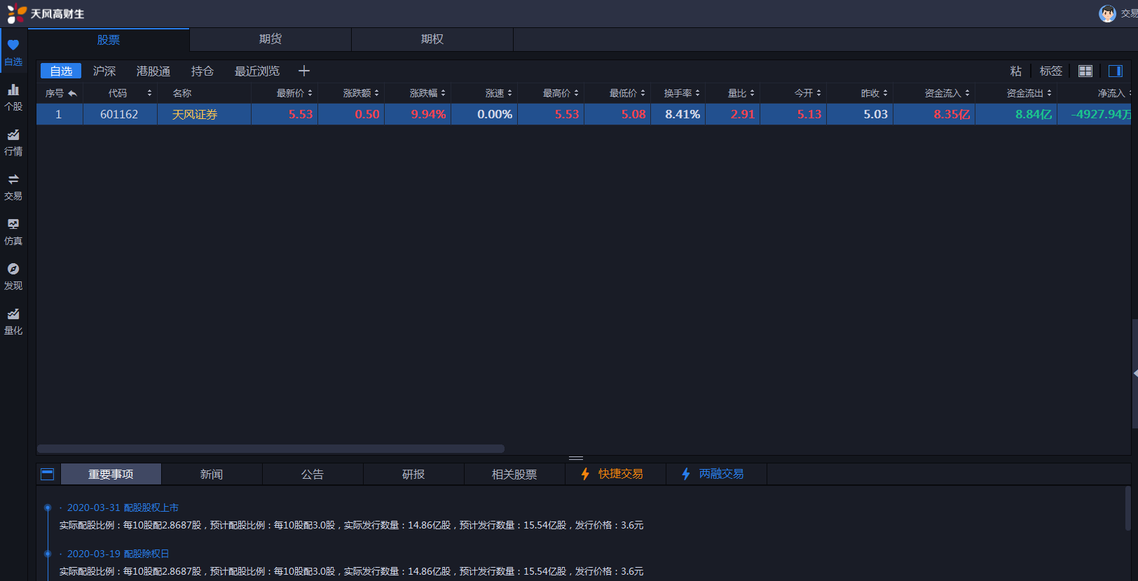Sort by 资金流出 column

pyautogui.click(x=1016, y=93)
